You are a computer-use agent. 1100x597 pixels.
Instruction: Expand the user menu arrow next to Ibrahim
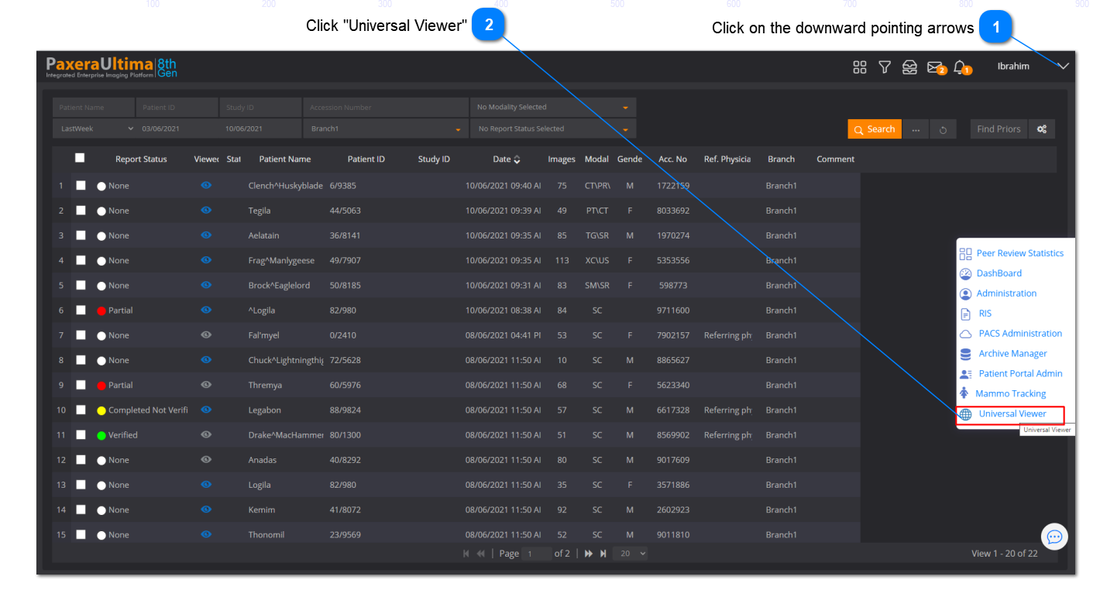point(1063,67)
